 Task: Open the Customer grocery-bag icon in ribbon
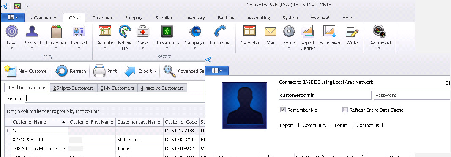click(56, 31)
